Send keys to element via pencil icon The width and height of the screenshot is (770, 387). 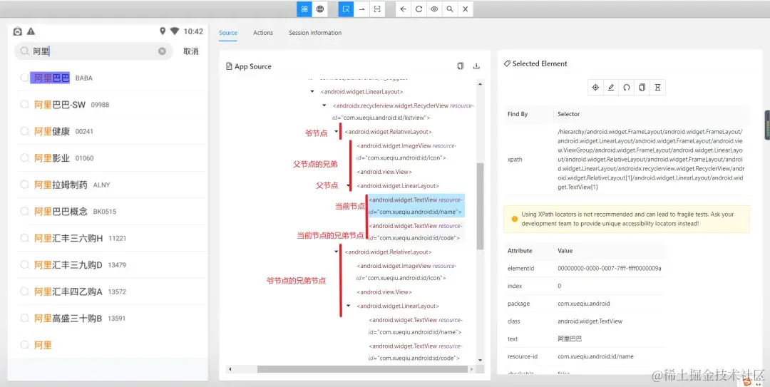click(611, 88)
